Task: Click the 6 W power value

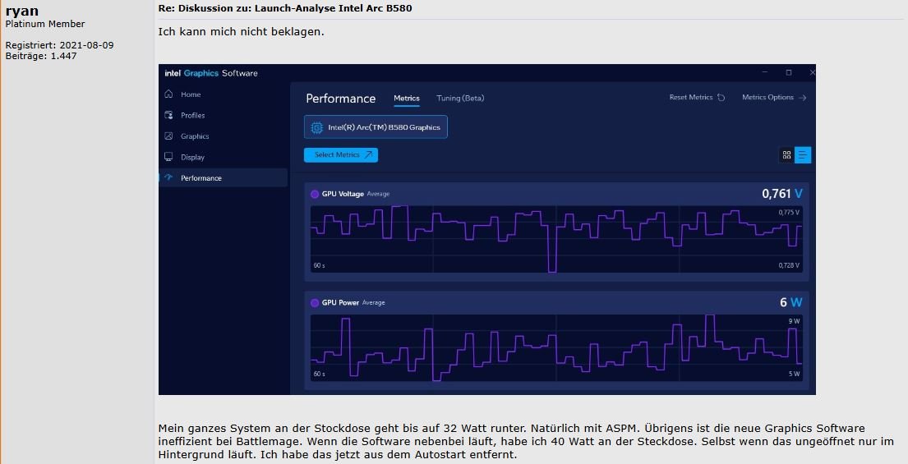Action: (791, 302)
